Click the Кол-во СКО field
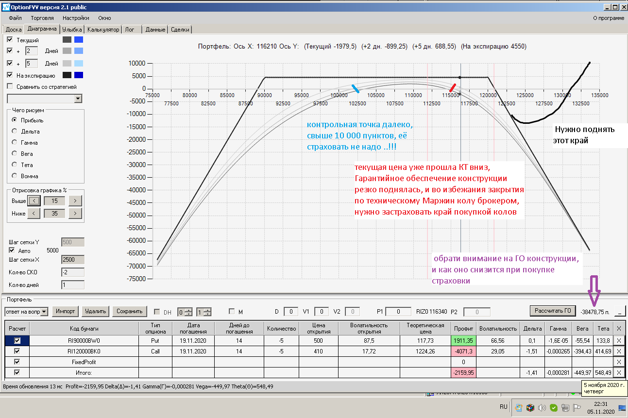 click(72, 272)
